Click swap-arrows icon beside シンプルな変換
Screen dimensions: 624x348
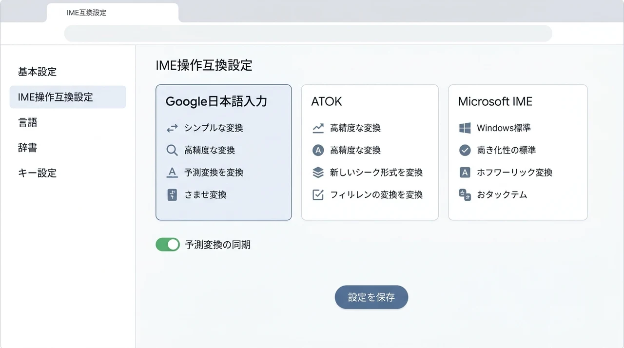(x=172, y=128)
